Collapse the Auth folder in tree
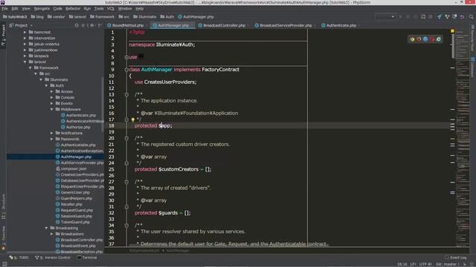This screenshot has width=476, height=267. click(x=46, y=86)
